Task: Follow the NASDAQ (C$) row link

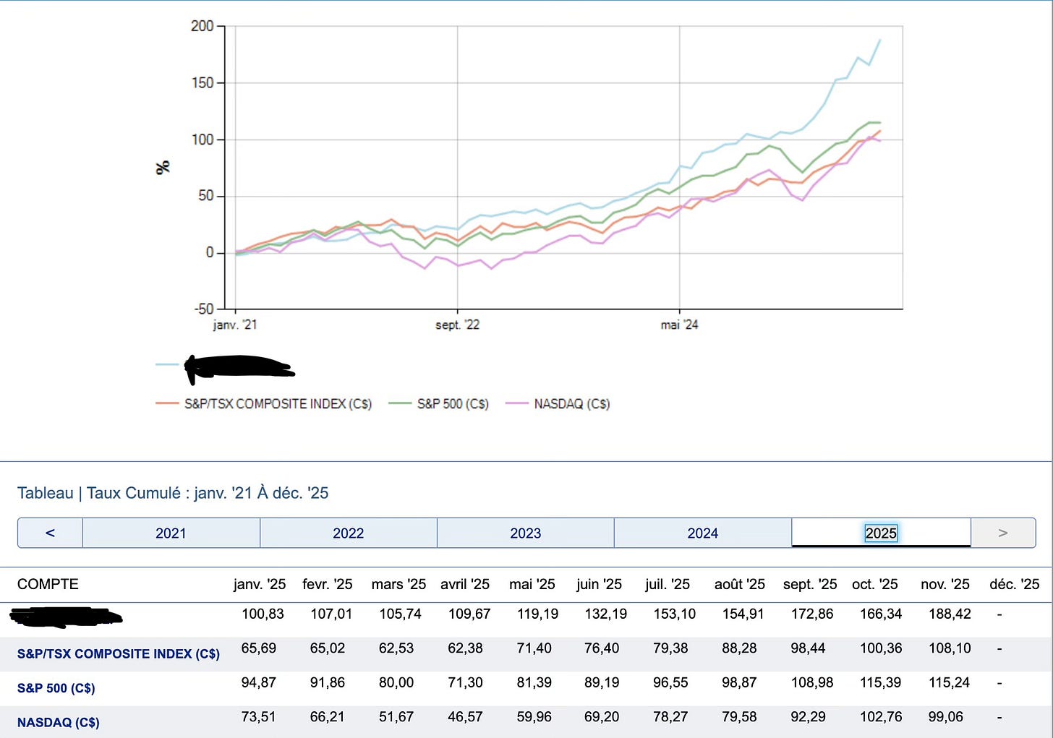Action: (59, 722)
